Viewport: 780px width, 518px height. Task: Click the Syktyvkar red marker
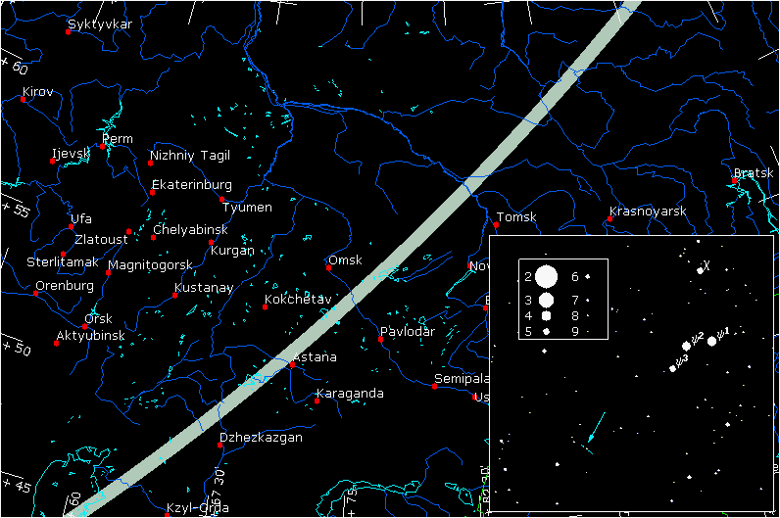click(x=68, y=31)
